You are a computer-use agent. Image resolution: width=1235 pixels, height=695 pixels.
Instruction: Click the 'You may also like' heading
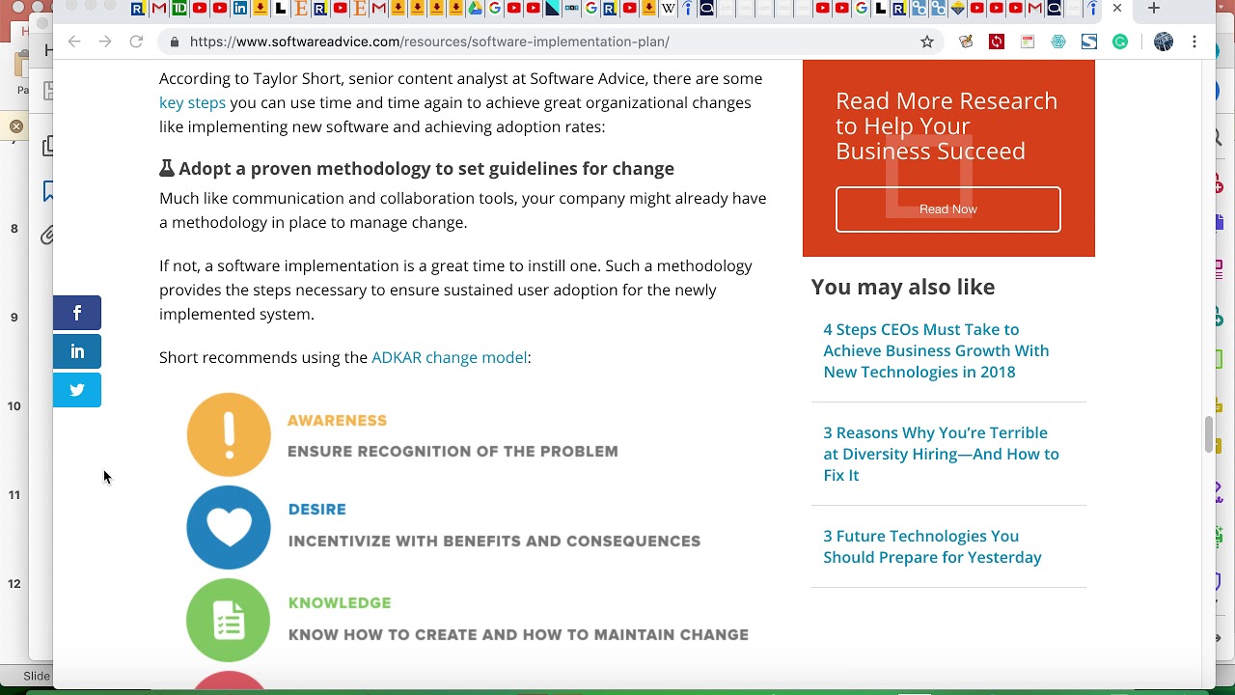point(903,287)
